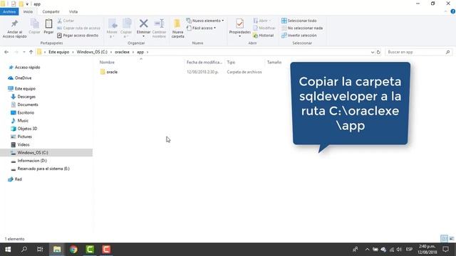Click app in the address path
The height and width of the screenshot is (256, 456).
tap(140, 52)
